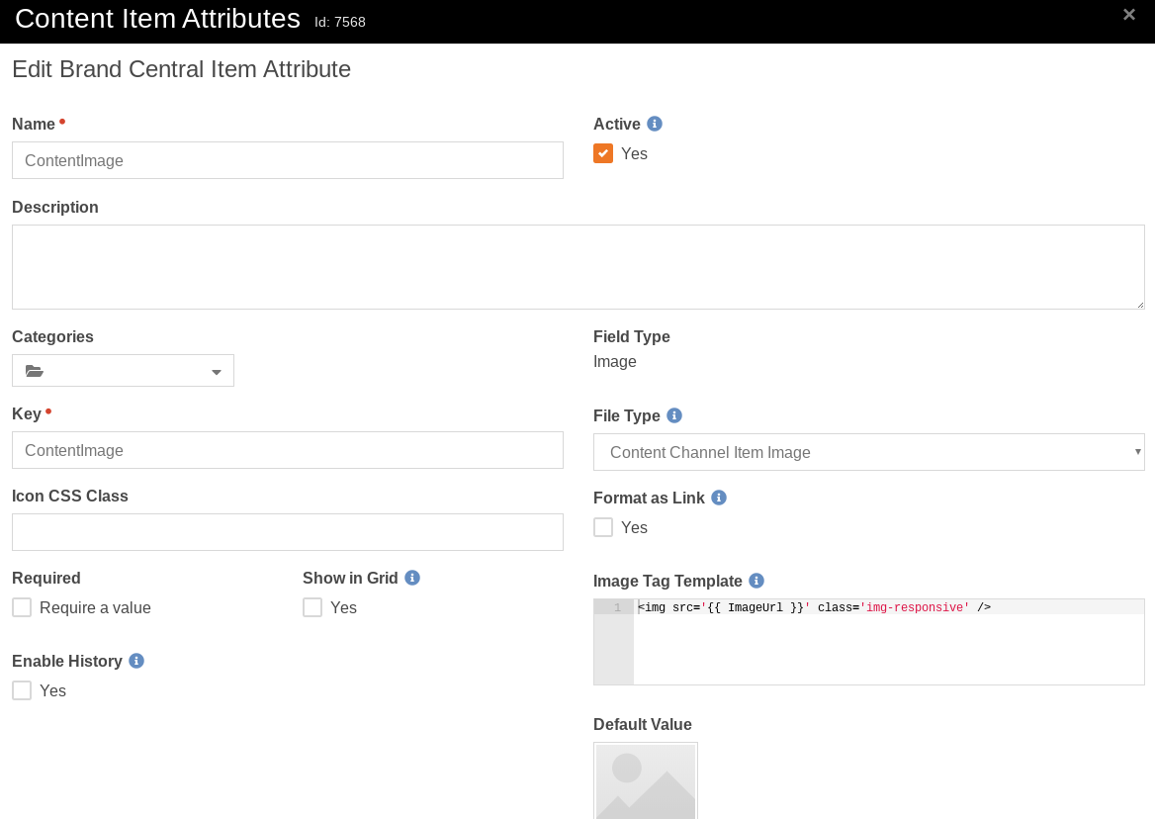Focus the Key input field

point(288,450)
